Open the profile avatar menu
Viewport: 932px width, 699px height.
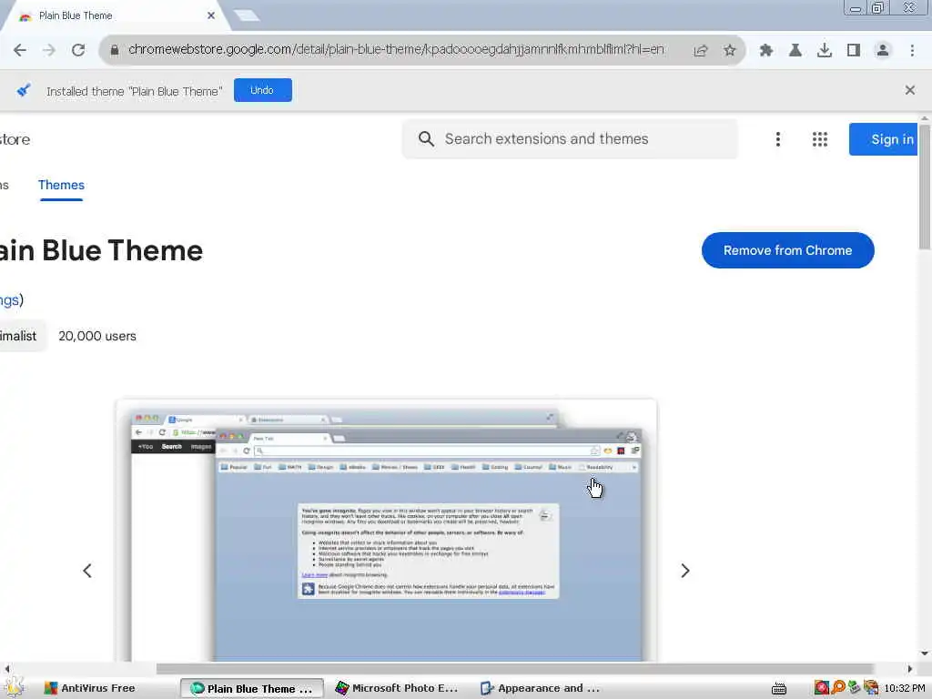click(x=883, y=51)
